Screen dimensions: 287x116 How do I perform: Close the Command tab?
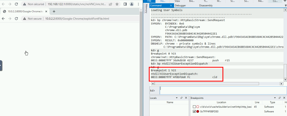pos(171,5)
